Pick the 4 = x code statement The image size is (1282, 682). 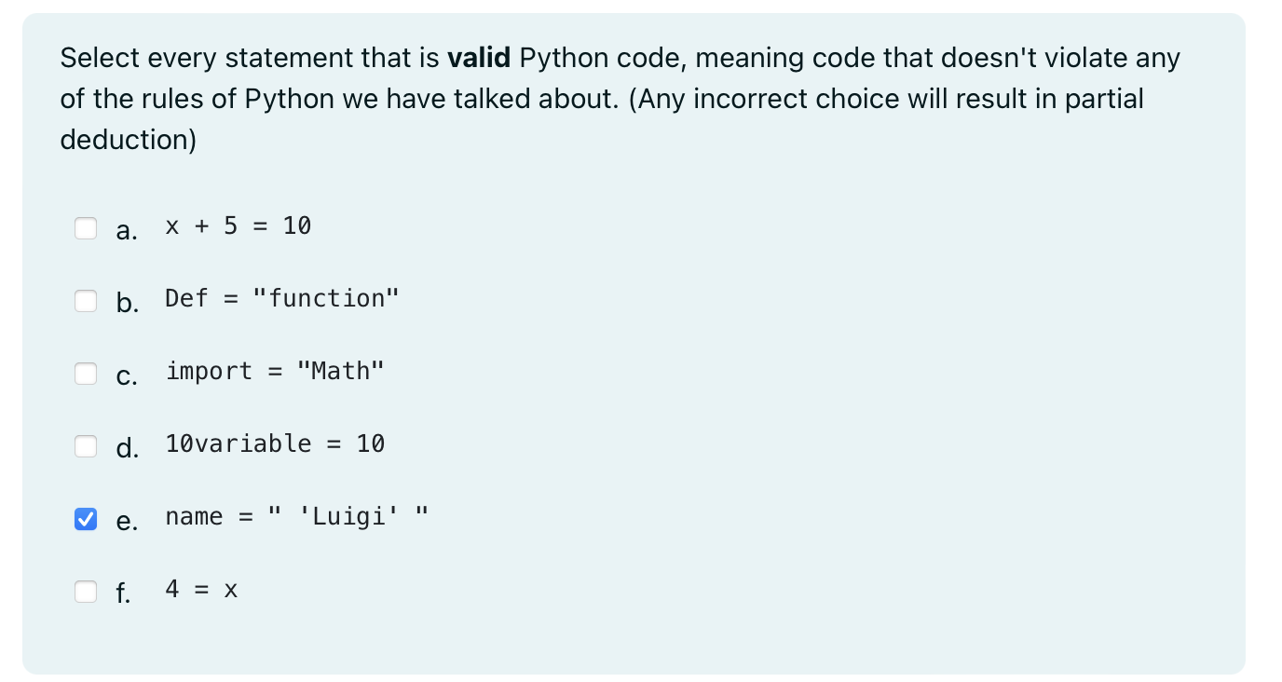pos(201,589)
